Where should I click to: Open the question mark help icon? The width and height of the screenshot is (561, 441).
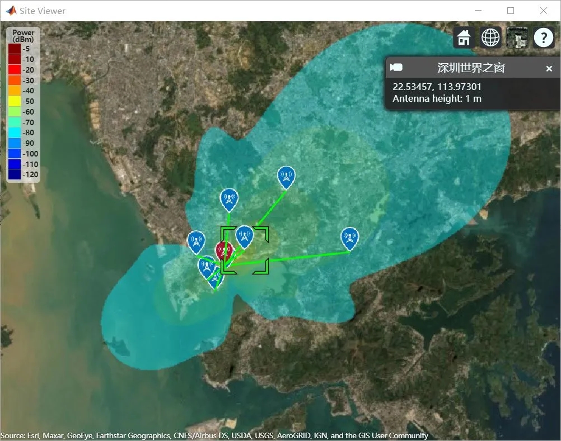pos(544,37)
